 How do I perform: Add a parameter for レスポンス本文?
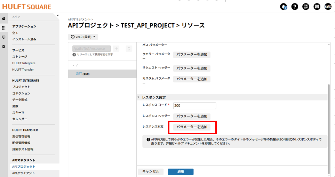click(192, 127)
